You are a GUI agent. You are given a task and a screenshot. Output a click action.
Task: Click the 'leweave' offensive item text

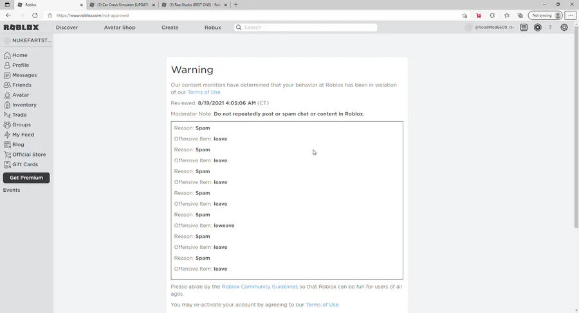tap(224, 225)
